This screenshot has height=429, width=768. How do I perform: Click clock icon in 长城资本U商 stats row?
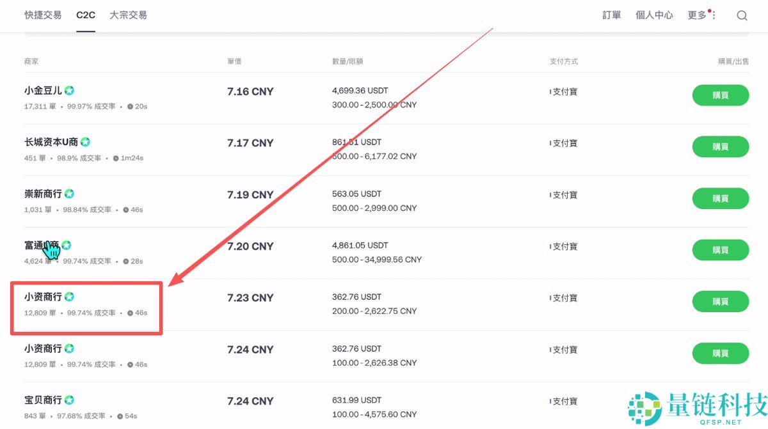point(115,158)
